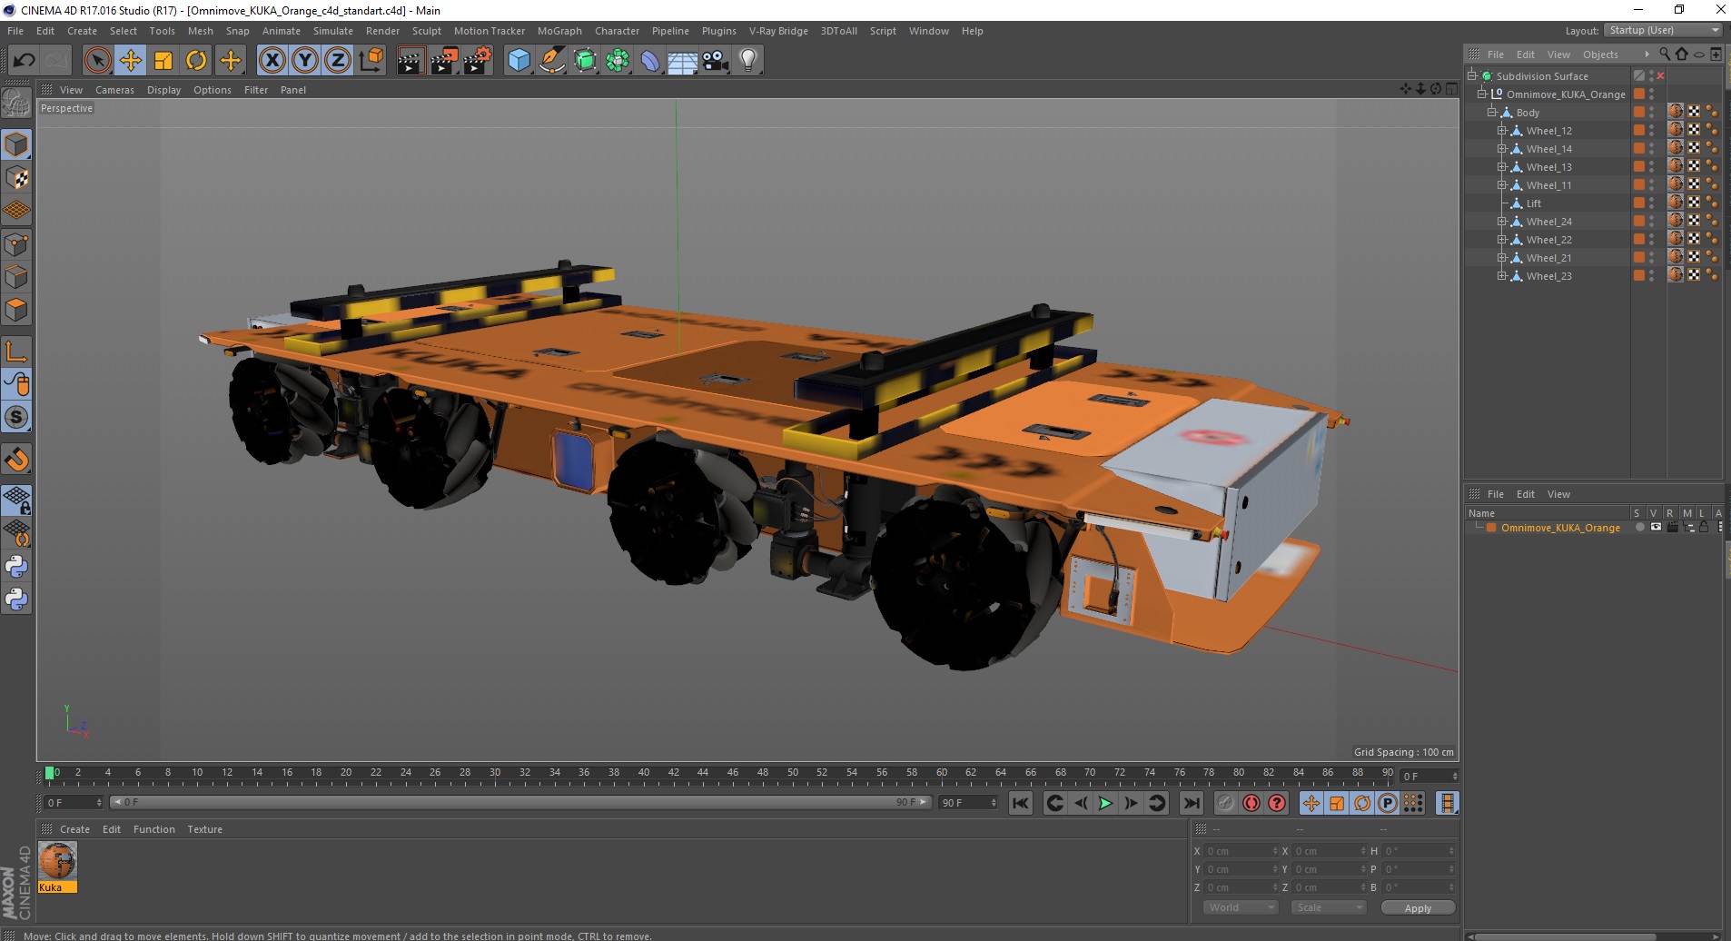
Task: Play the animation forward
Action: coord(1105,803)
